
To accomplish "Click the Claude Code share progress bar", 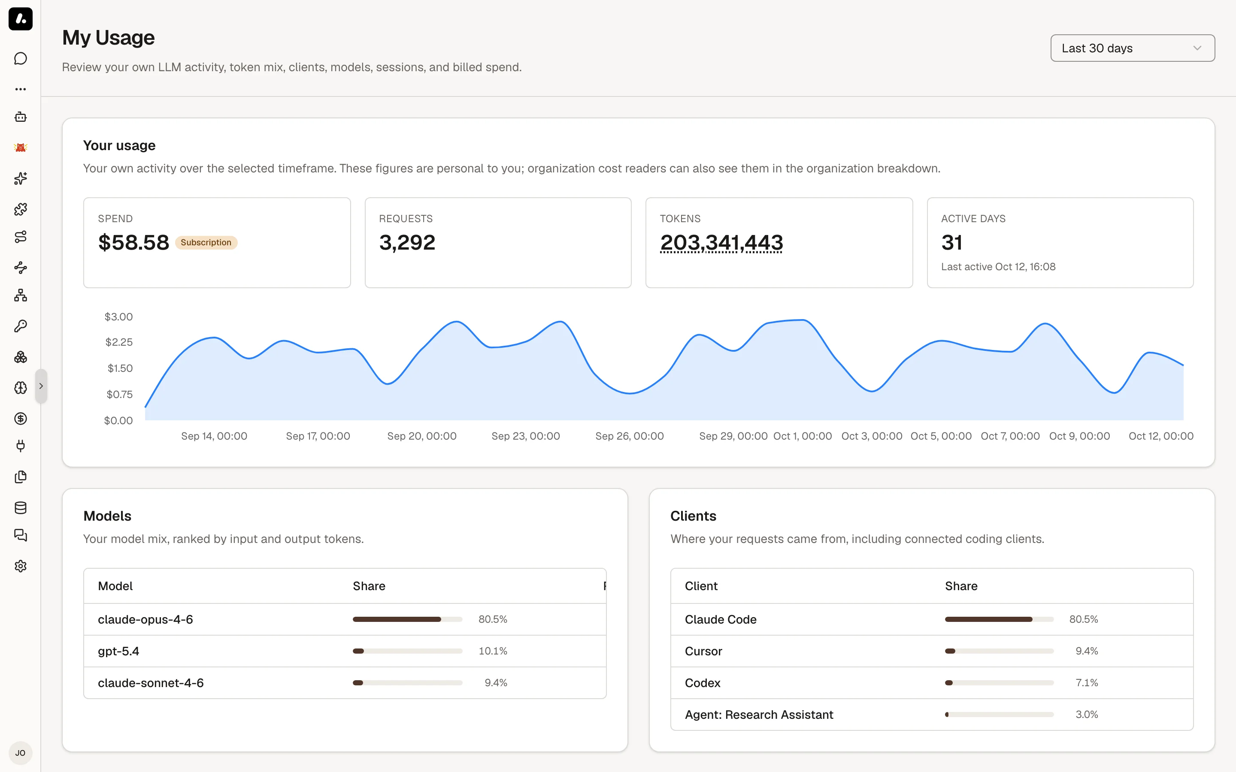I will pyautogui.click(x=999, y=619).
